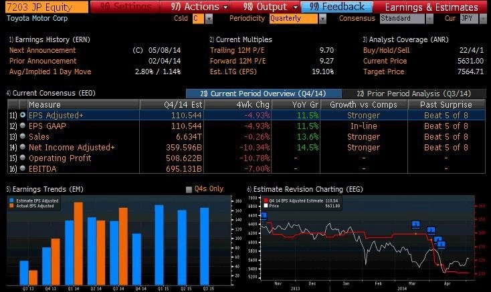This screenshot has width=491, height=292.
Task: Click the Current Price value 5631.00
Action: (x=470, y=61)
